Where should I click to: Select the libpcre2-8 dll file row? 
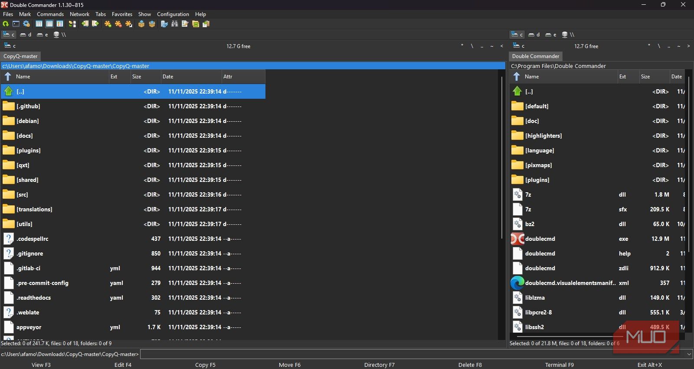598,312
